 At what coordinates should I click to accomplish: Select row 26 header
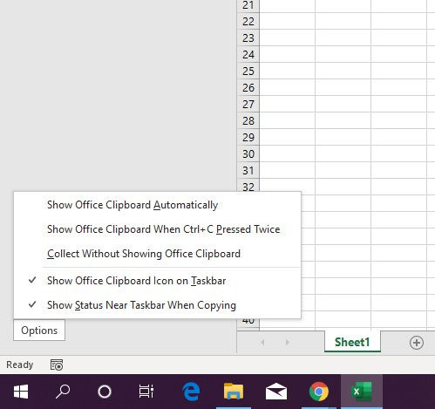[248, 87]
